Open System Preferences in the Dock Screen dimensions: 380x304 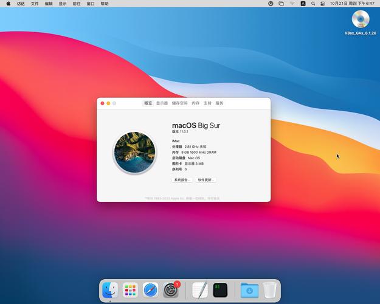171,290
